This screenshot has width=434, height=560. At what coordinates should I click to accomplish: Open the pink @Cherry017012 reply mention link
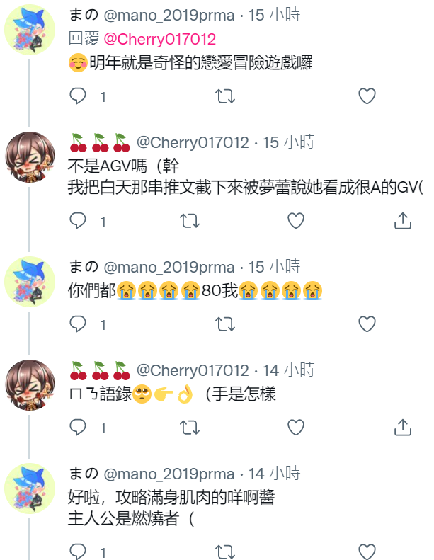[x=160, y=39]
